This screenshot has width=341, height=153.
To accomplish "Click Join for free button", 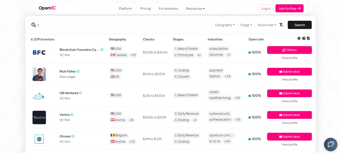I will tap(289, 8).
